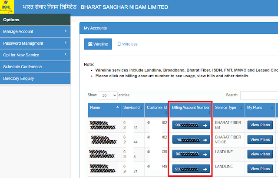Image resolution: width=278 pixels, height=178 pixels.
Task: Click the BHARAT FIBER VOICE service type cell
Action: tap(228, 139)
